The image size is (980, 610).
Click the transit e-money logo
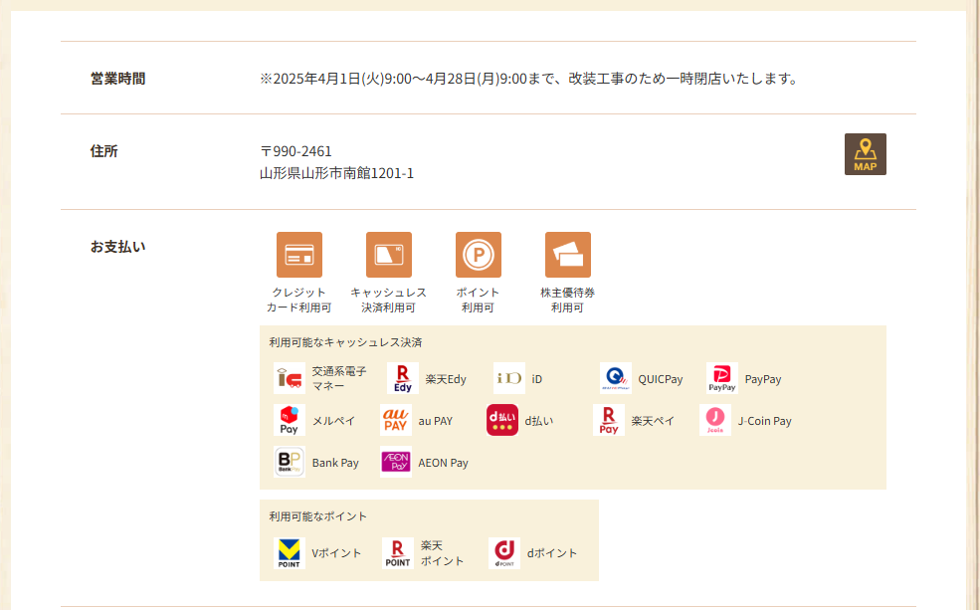(x=290, y=378)
